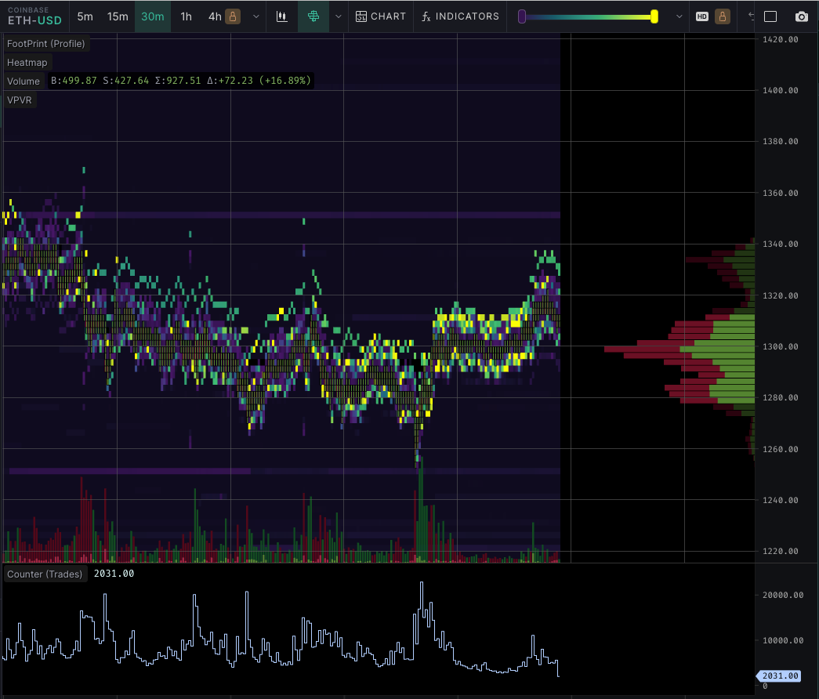Take a chart screenshot with camera icon
Image resolution: width=819 pixels, height=699 pixels.
click(801, 16)
